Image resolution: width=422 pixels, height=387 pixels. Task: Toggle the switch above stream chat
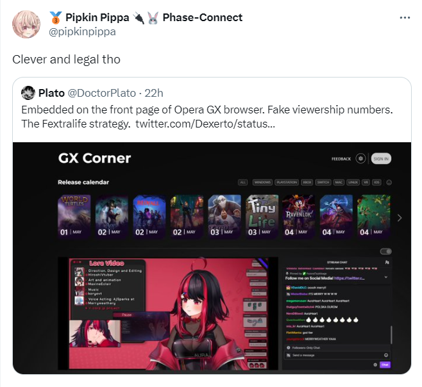(x=385, y=251)
